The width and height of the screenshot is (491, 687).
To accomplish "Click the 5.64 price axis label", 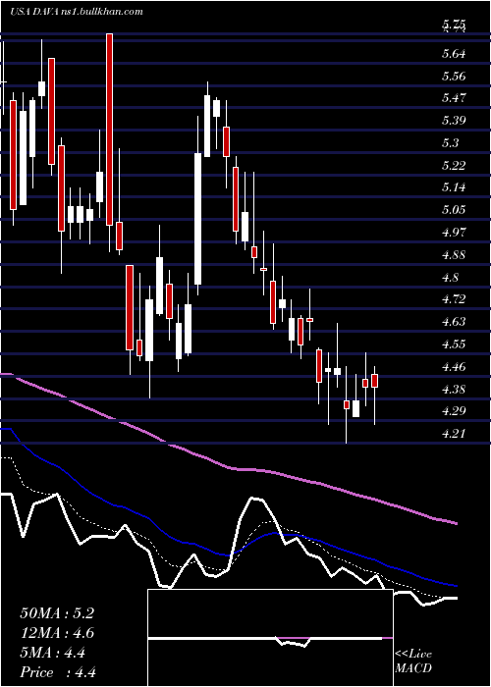I will [454, 54].
